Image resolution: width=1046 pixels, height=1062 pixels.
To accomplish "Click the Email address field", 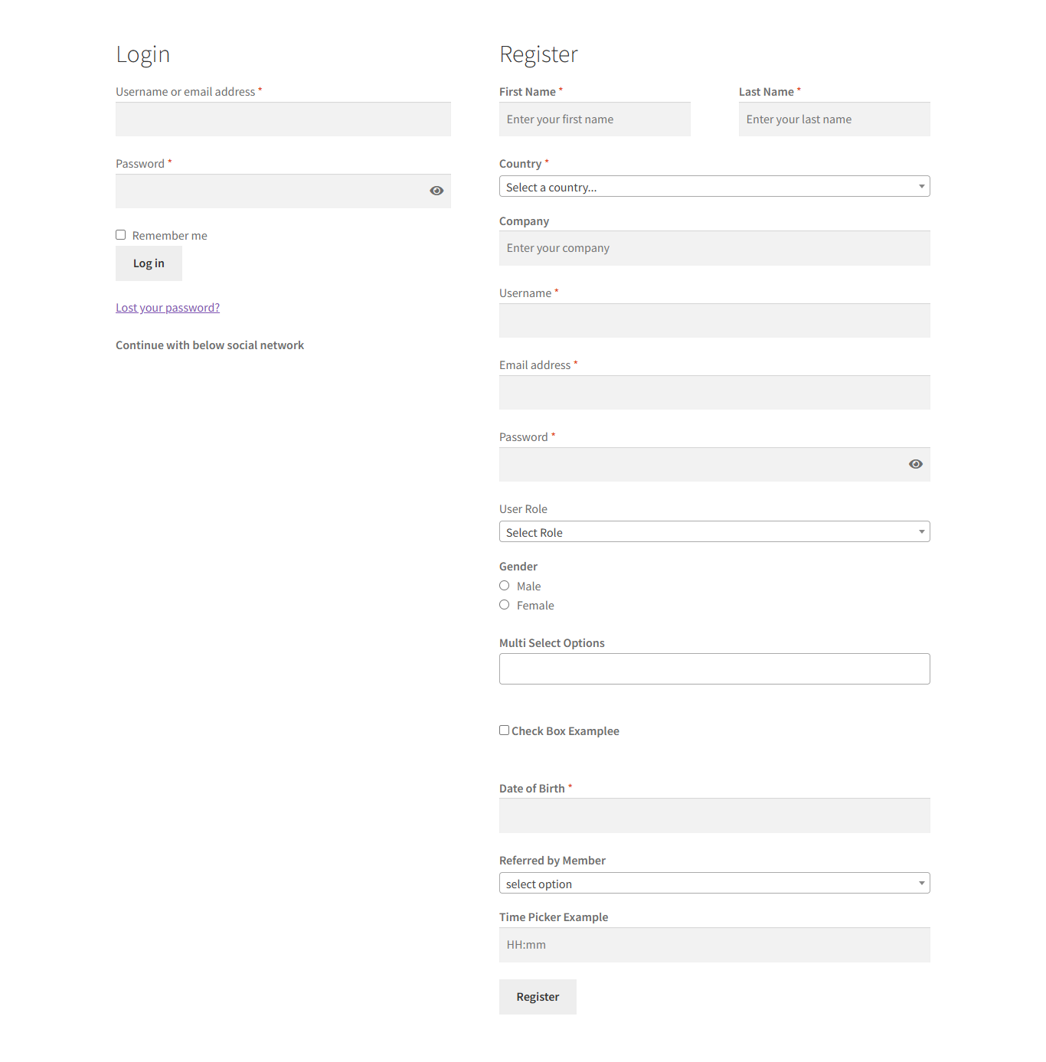I will point(714,393).
